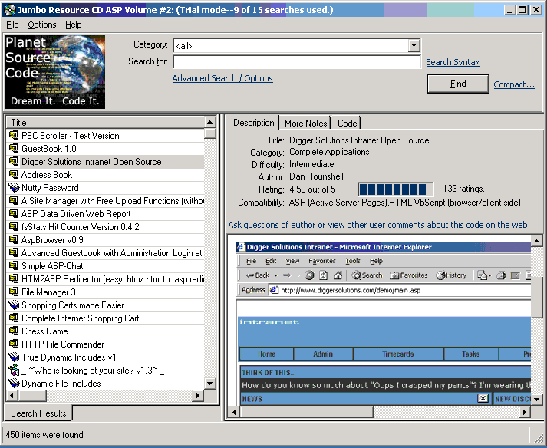Click icon beside PSC Scroller - Text Version
Image resolution: width=547 pixels, height=448 pixels.
[14, 135]
